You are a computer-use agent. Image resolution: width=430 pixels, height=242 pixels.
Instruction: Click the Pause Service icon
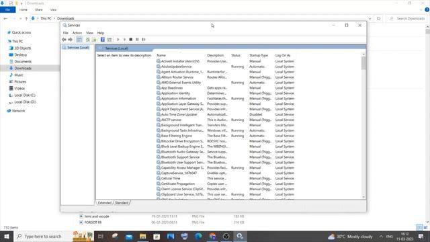pyautogui.click(x=137, y=40)
